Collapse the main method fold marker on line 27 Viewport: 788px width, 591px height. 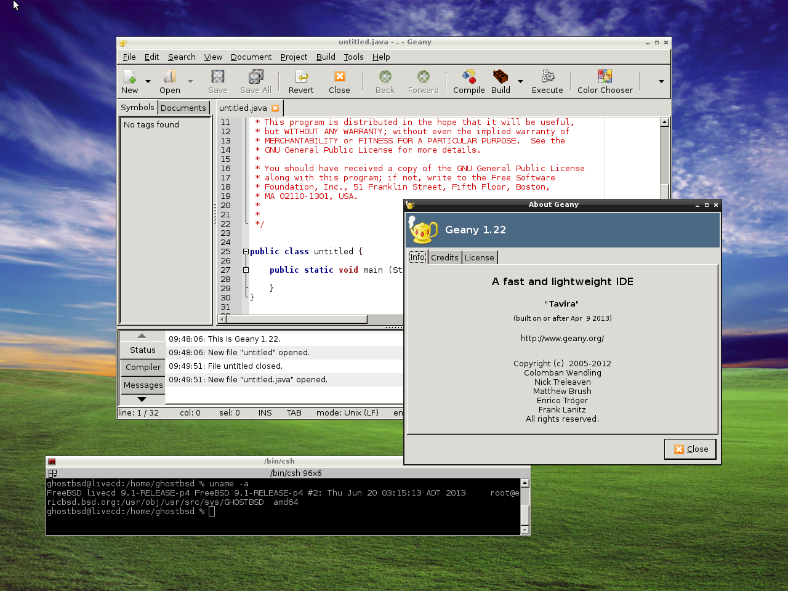[x=246, y=270]
